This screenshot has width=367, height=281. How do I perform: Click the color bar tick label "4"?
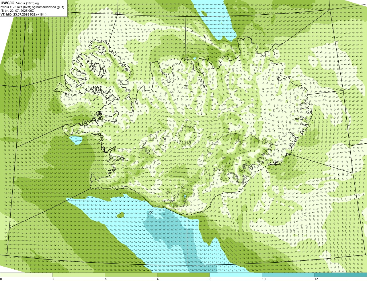click(x=105, y=279)
